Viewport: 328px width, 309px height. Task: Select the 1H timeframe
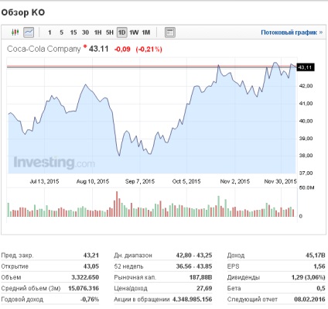[97, 33]
